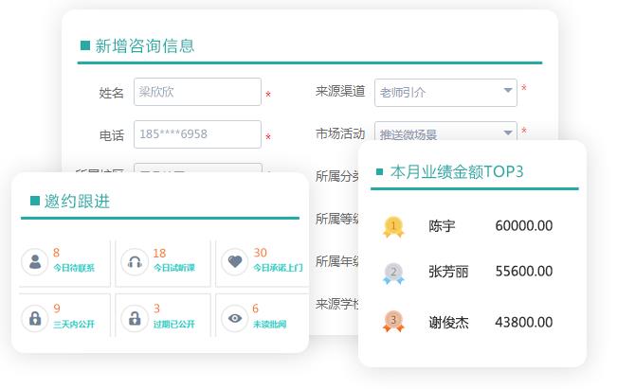This screenshot has width=617, height=389.
Task: Select the name 张芳丽 in the TOP3 list
Action: pyautogui.click(x=448, y=272)
